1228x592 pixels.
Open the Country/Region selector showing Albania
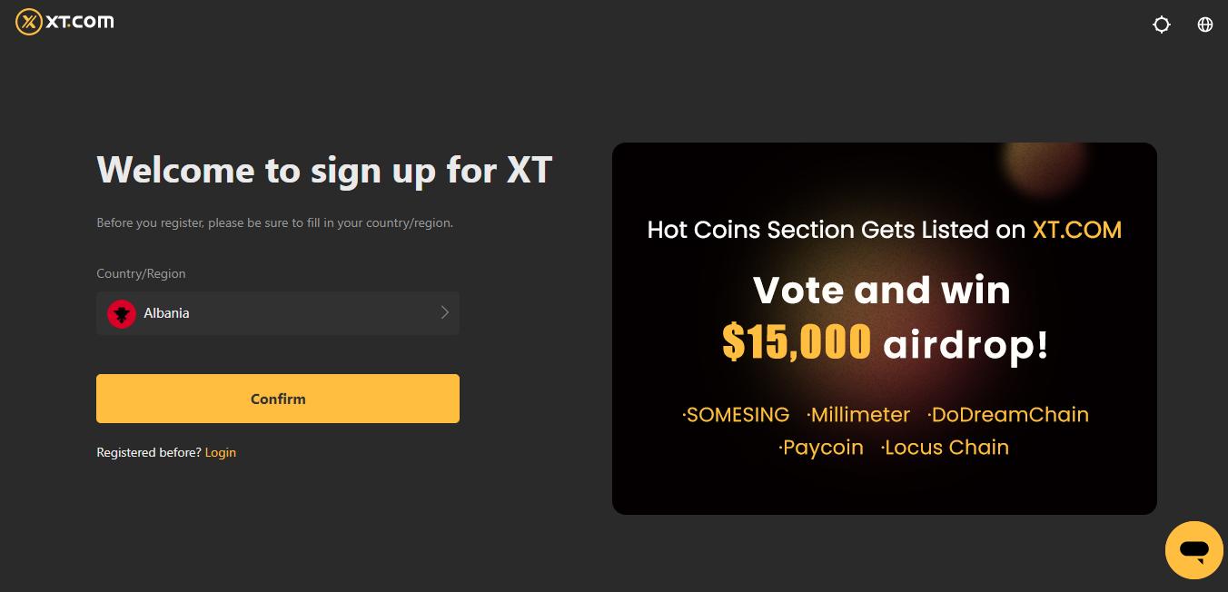[278, 312]
